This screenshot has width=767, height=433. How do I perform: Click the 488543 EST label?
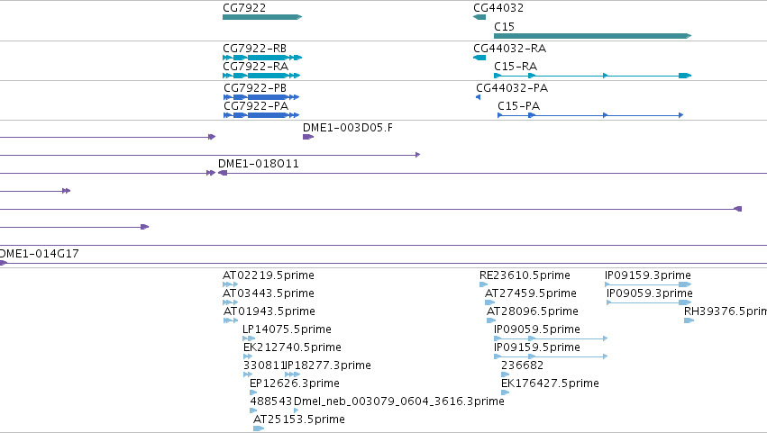(x=271, y=401)
